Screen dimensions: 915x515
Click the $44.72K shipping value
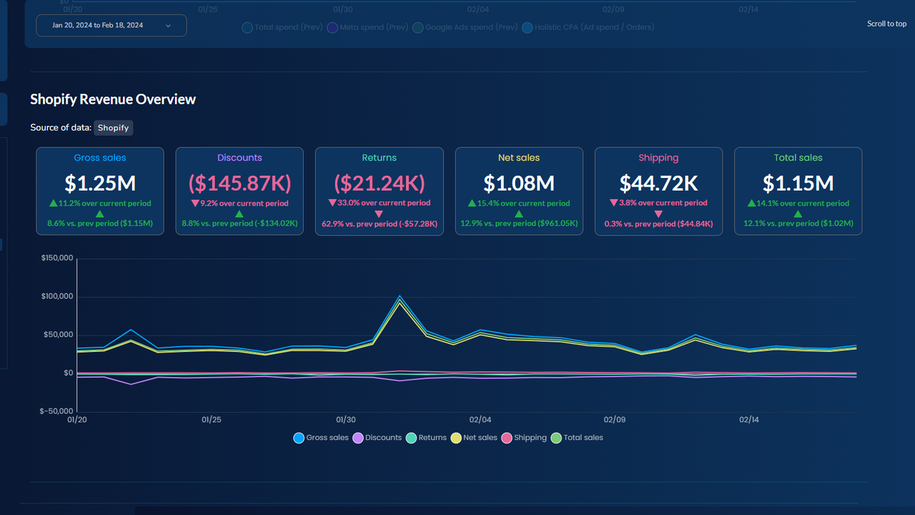(x=658, y=183)
